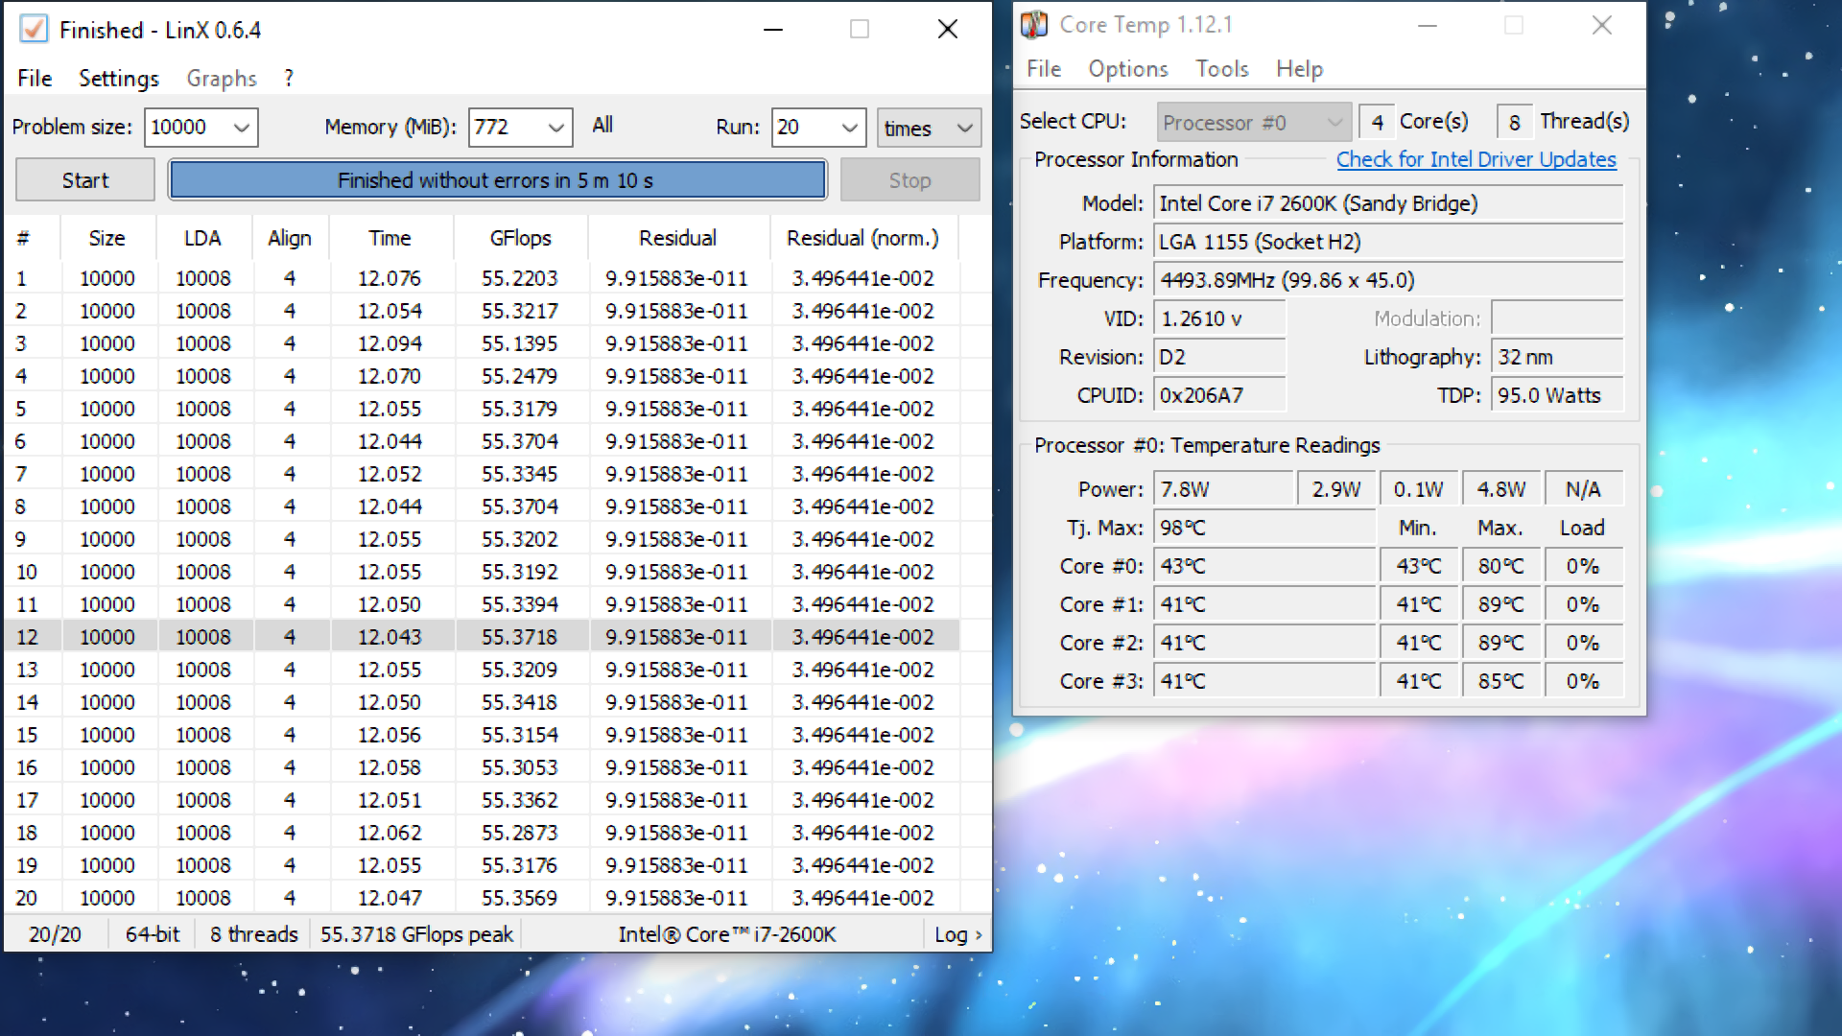Screen dimensions: 1842x1036
Task: Expand the Run count dropdown
Action: (x=850, y=128)
